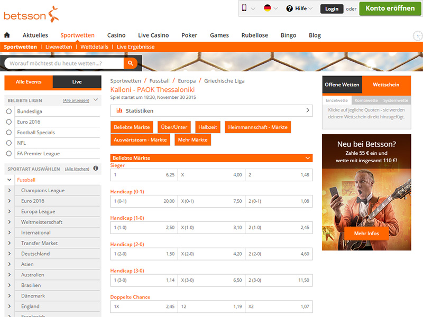Select the Football Specials radio button

pyautogui.click(x=9, y=133)
